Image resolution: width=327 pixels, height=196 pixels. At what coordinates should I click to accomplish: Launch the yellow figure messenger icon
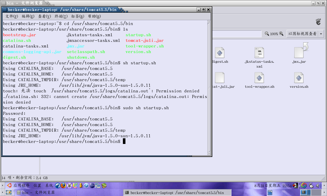click(x=81, y=186)
